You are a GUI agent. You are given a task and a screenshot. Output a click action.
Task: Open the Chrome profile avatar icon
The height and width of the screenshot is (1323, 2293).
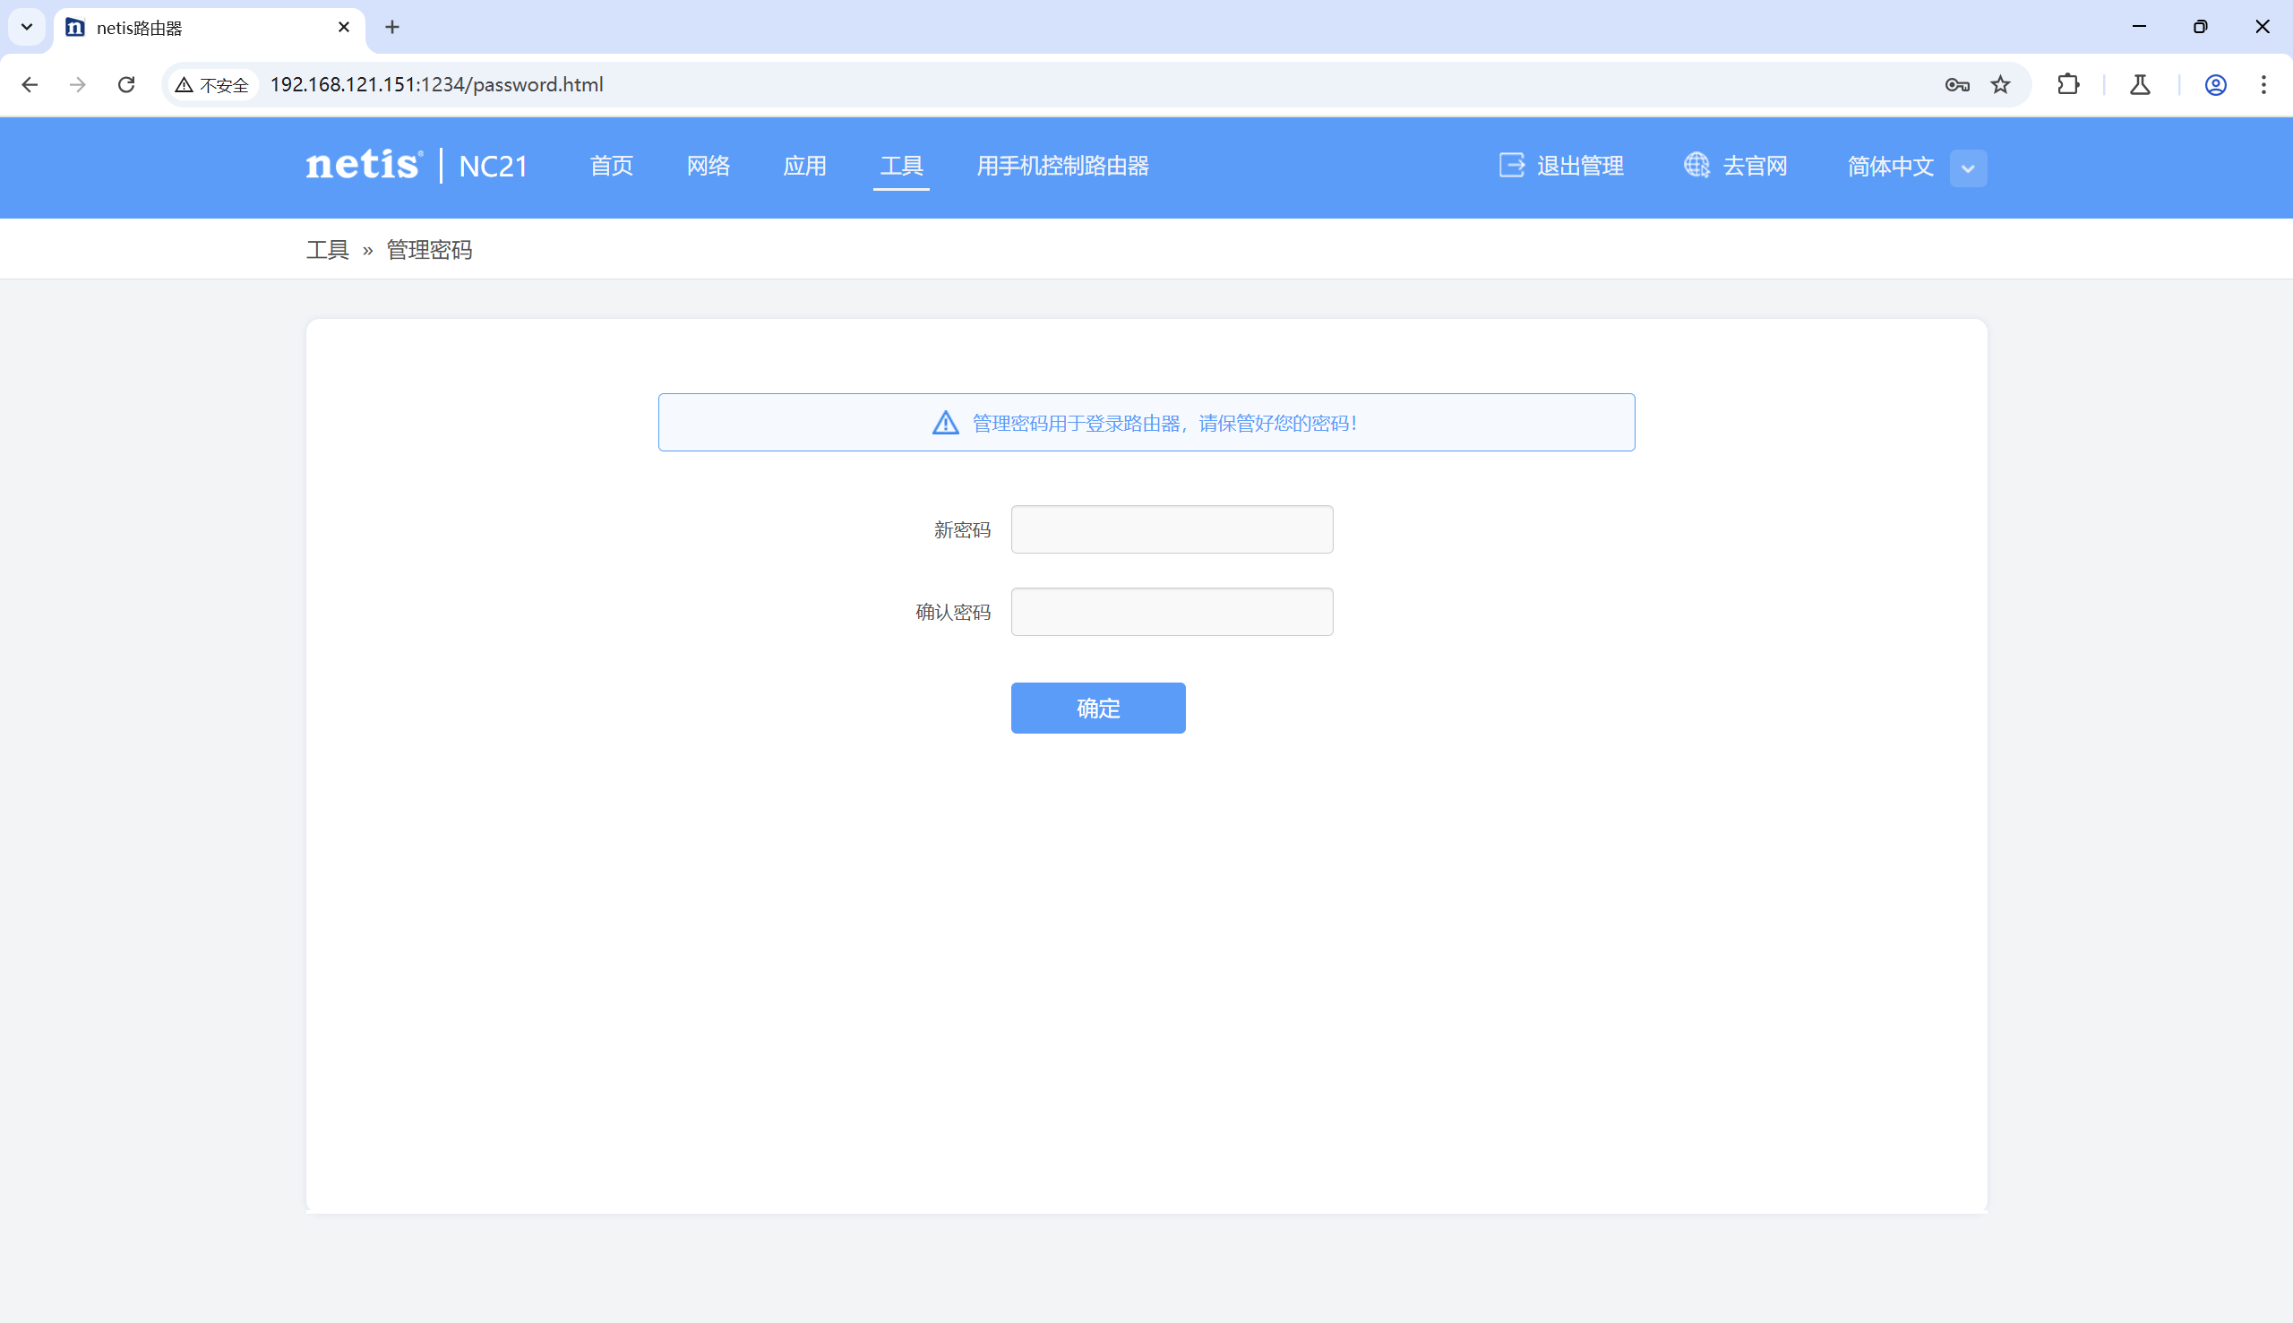[2215, 84]
